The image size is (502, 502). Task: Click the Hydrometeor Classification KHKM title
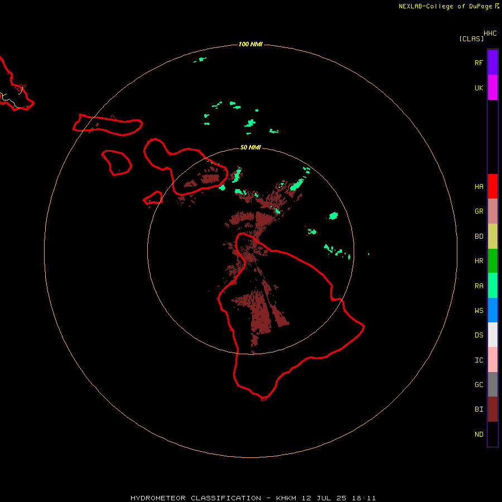pos(253,498)
